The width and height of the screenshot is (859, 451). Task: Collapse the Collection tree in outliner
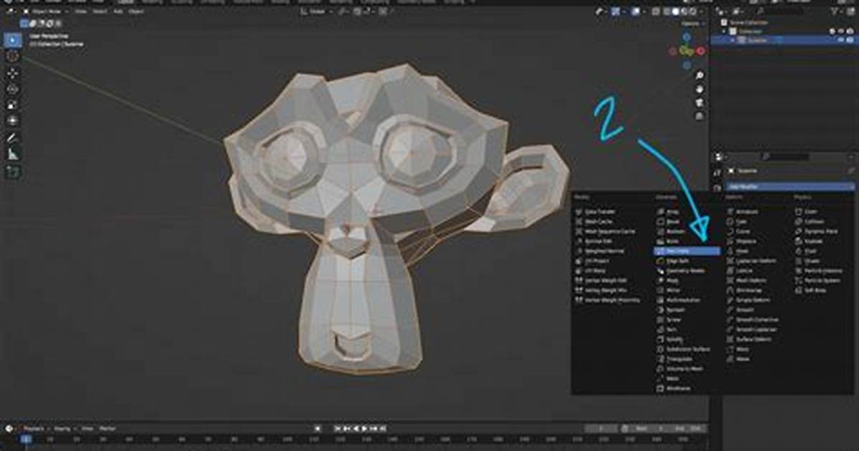tap(724, 31)
